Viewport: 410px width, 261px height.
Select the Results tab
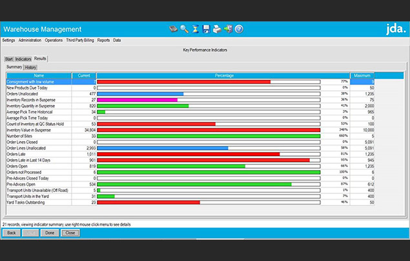[40, 59]
